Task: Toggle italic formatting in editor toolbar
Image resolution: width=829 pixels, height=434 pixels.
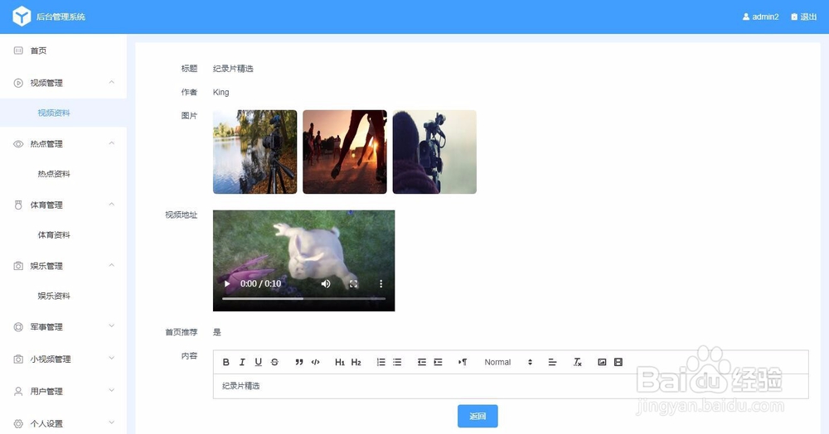Action: click(x=241, y=362)
